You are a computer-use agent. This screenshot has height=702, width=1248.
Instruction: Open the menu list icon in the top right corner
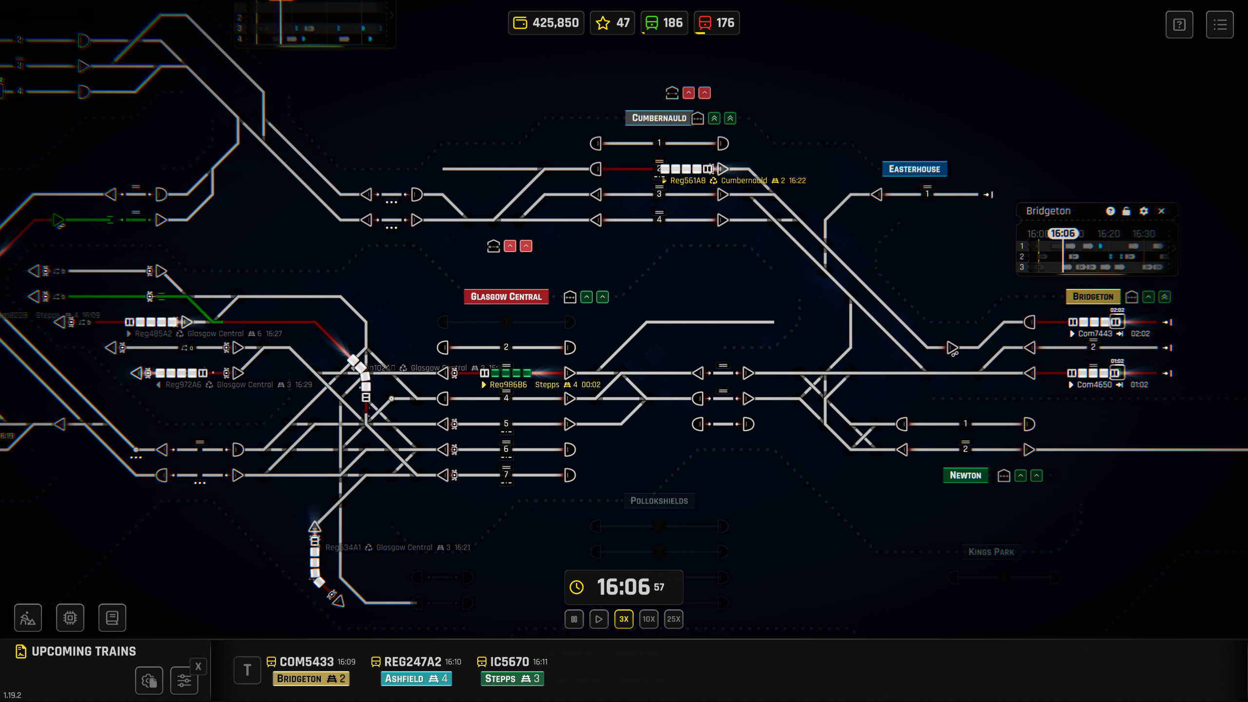[x=1220, y=24]
